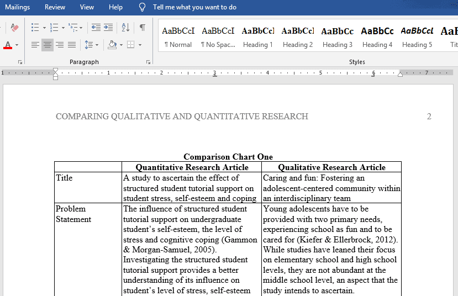Apply the Heading 2 style
This screenshot has height=296, width=458.
click(298, 36)
